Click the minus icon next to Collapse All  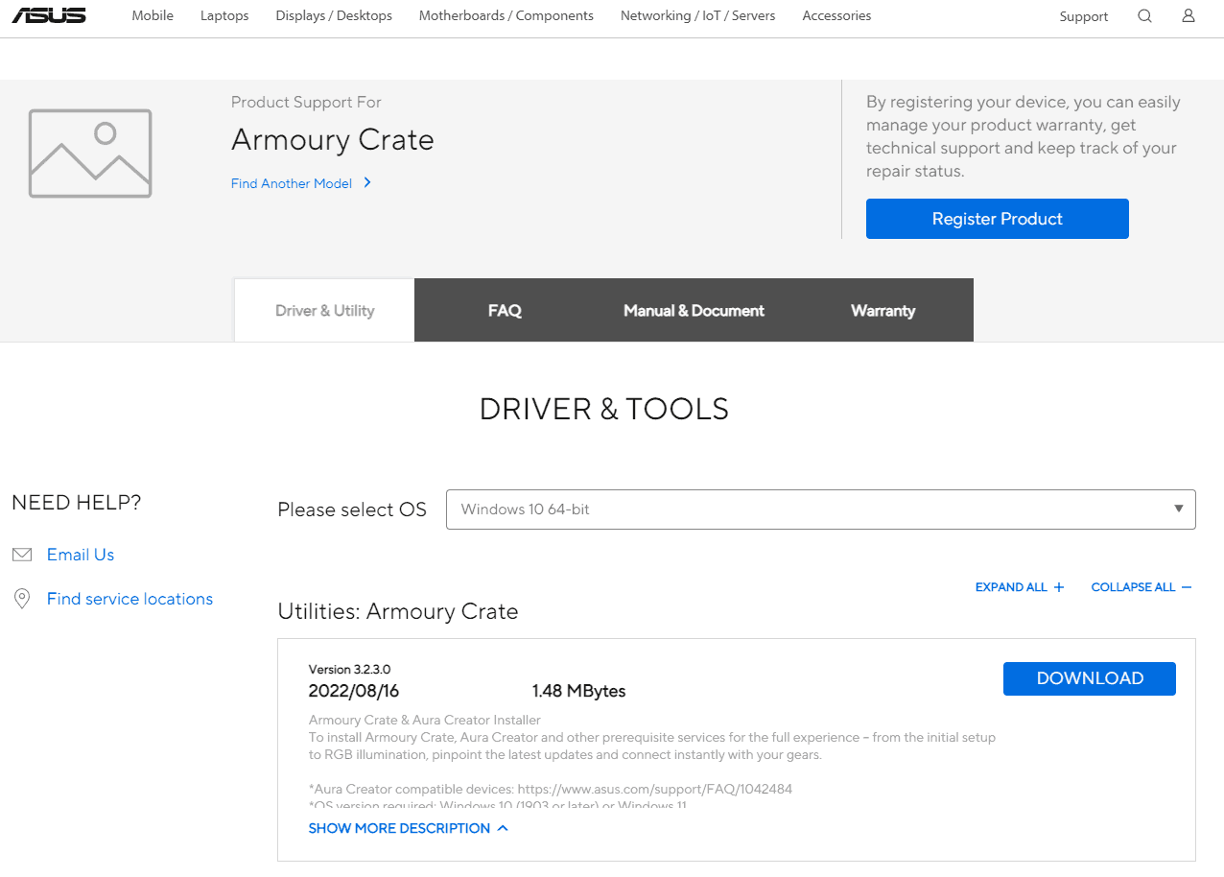tap(1187, 587)
